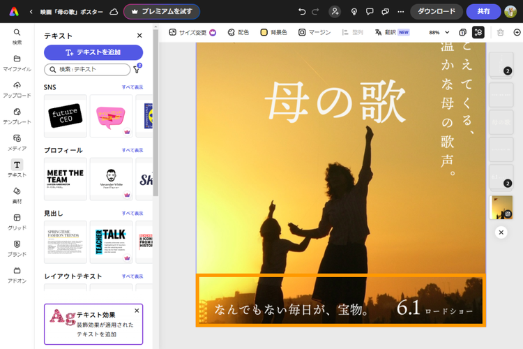Open the 88% zoom dropdown
523x349 pixels.
click(x=439, y=32)
